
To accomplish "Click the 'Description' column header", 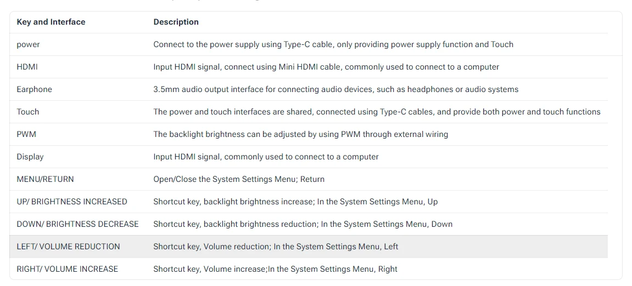I will [176, 22].
